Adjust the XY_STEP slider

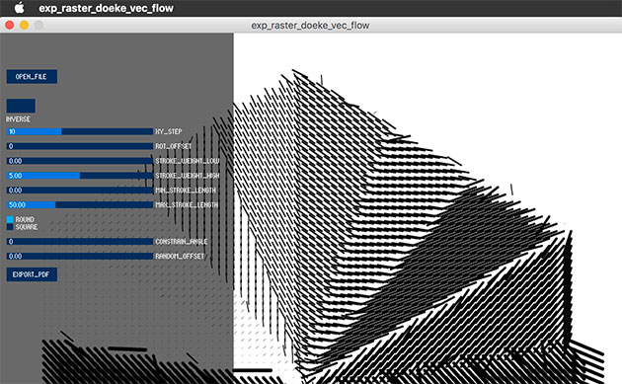pos(80,131)
